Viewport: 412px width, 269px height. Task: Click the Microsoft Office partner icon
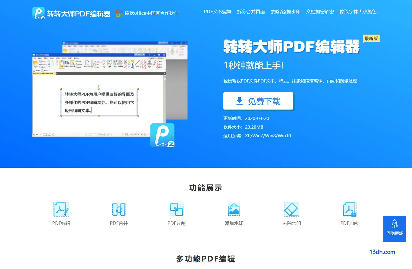pos(119,13)
